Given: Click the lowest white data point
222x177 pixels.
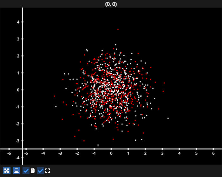Looking at the screenshot, I should [x=98, y=145].
